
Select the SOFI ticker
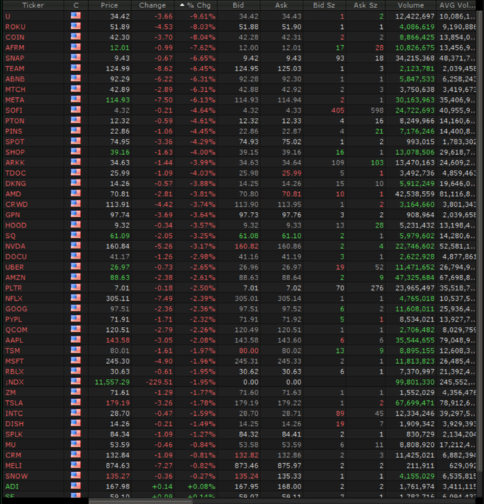(x=14, y=110)
